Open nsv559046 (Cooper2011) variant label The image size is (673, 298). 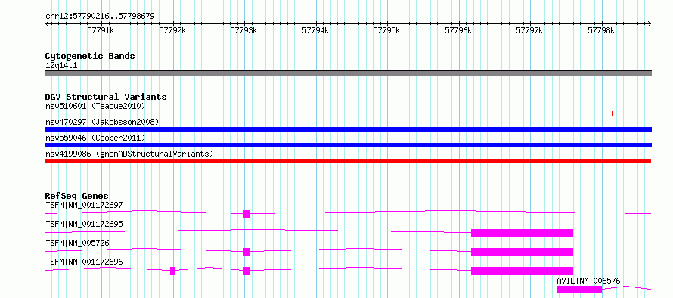(x=95, y=138)
